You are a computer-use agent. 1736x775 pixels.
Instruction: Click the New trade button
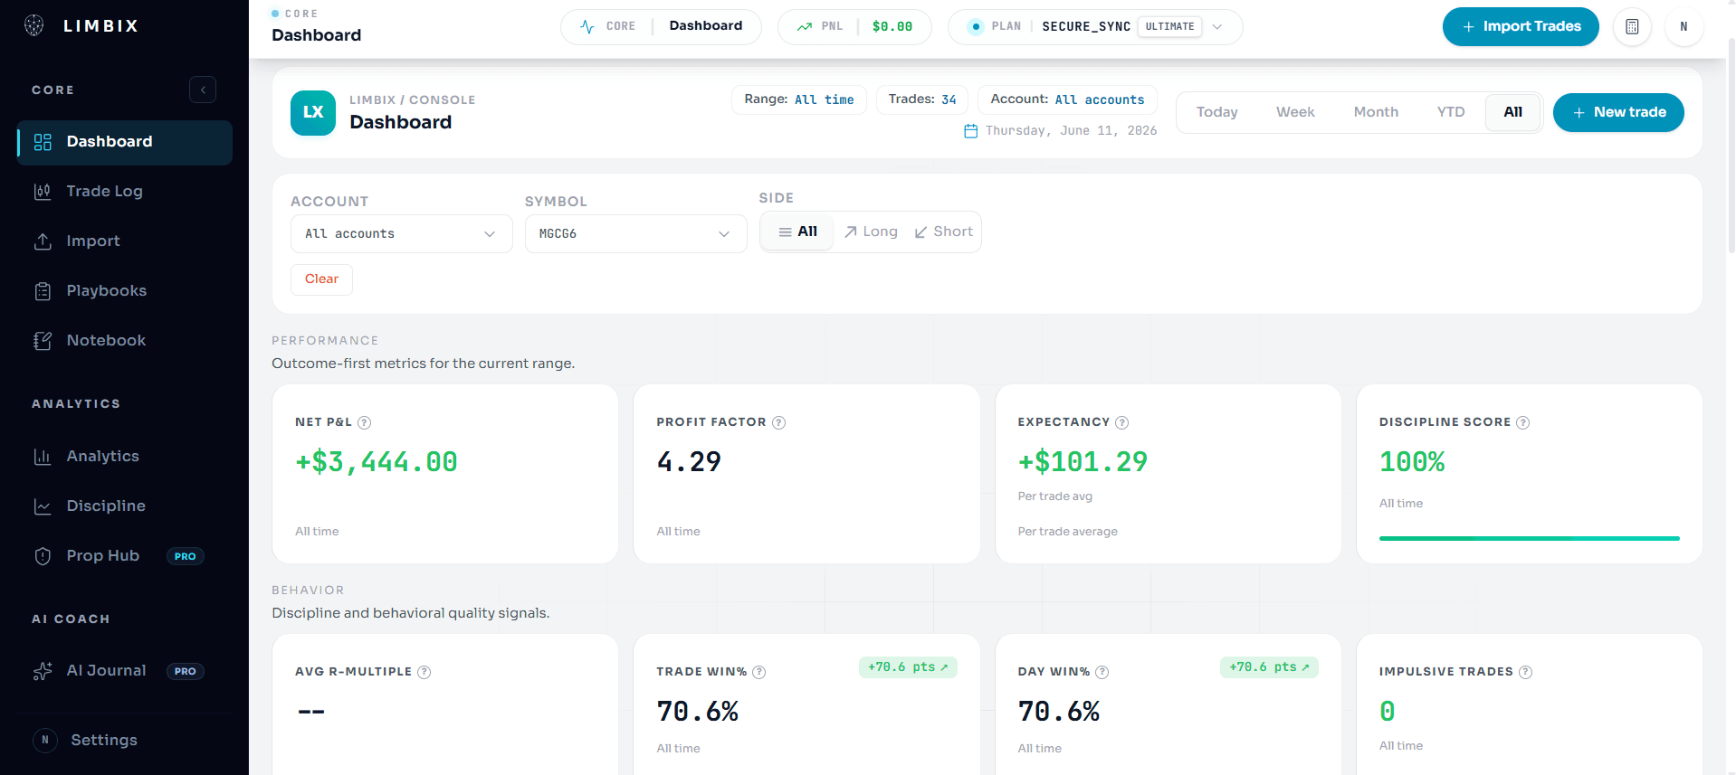pyautogui.click(x=1618, y=112)
